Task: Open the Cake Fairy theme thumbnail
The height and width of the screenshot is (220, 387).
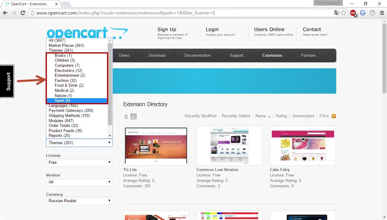Action: click(303, 146)
